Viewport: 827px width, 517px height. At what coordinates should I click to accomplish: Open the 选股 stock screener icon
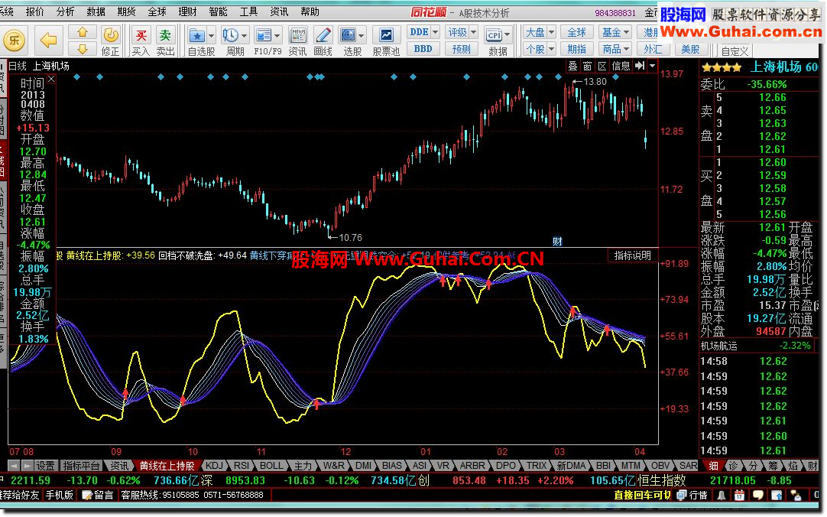[x=348, y=36]
